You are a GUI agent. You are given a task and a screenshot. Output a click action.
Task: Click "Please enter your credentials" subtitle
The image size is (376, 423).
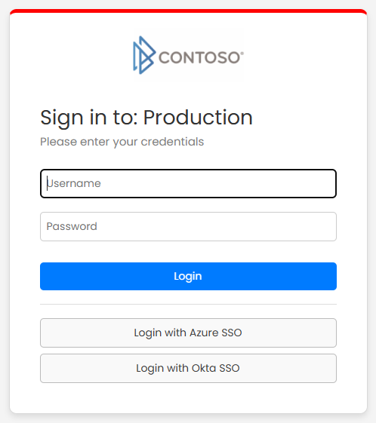122,142
